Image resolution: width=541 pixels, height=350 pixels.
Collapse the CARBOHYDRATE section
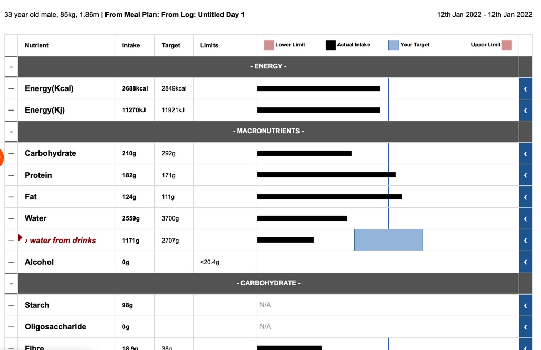11,284
